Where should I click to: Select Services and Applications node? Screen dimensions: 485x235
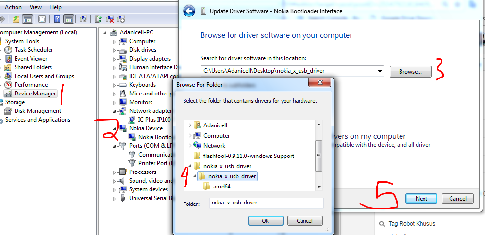click(38, 120)
